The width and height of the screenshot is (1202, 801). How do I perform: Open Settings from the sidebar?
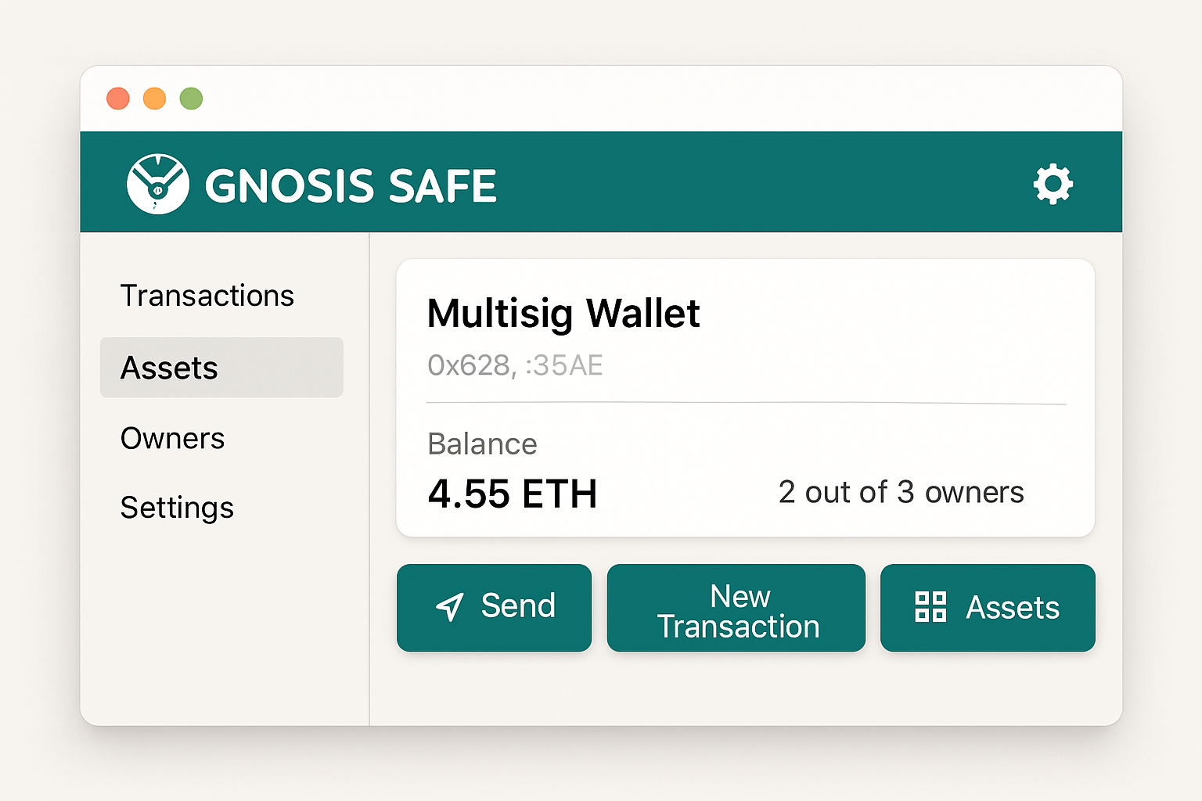(177, 507)
